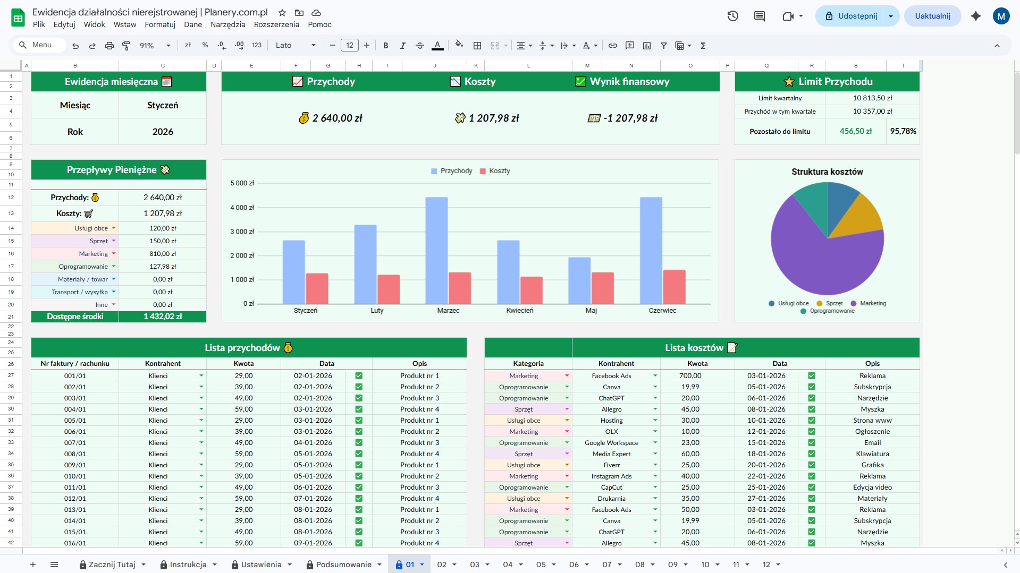Select the paint format tool

126,46
